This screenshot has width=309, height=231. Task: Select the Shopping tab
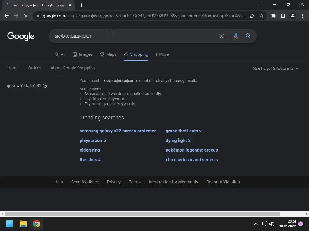[x=136, y=54]
